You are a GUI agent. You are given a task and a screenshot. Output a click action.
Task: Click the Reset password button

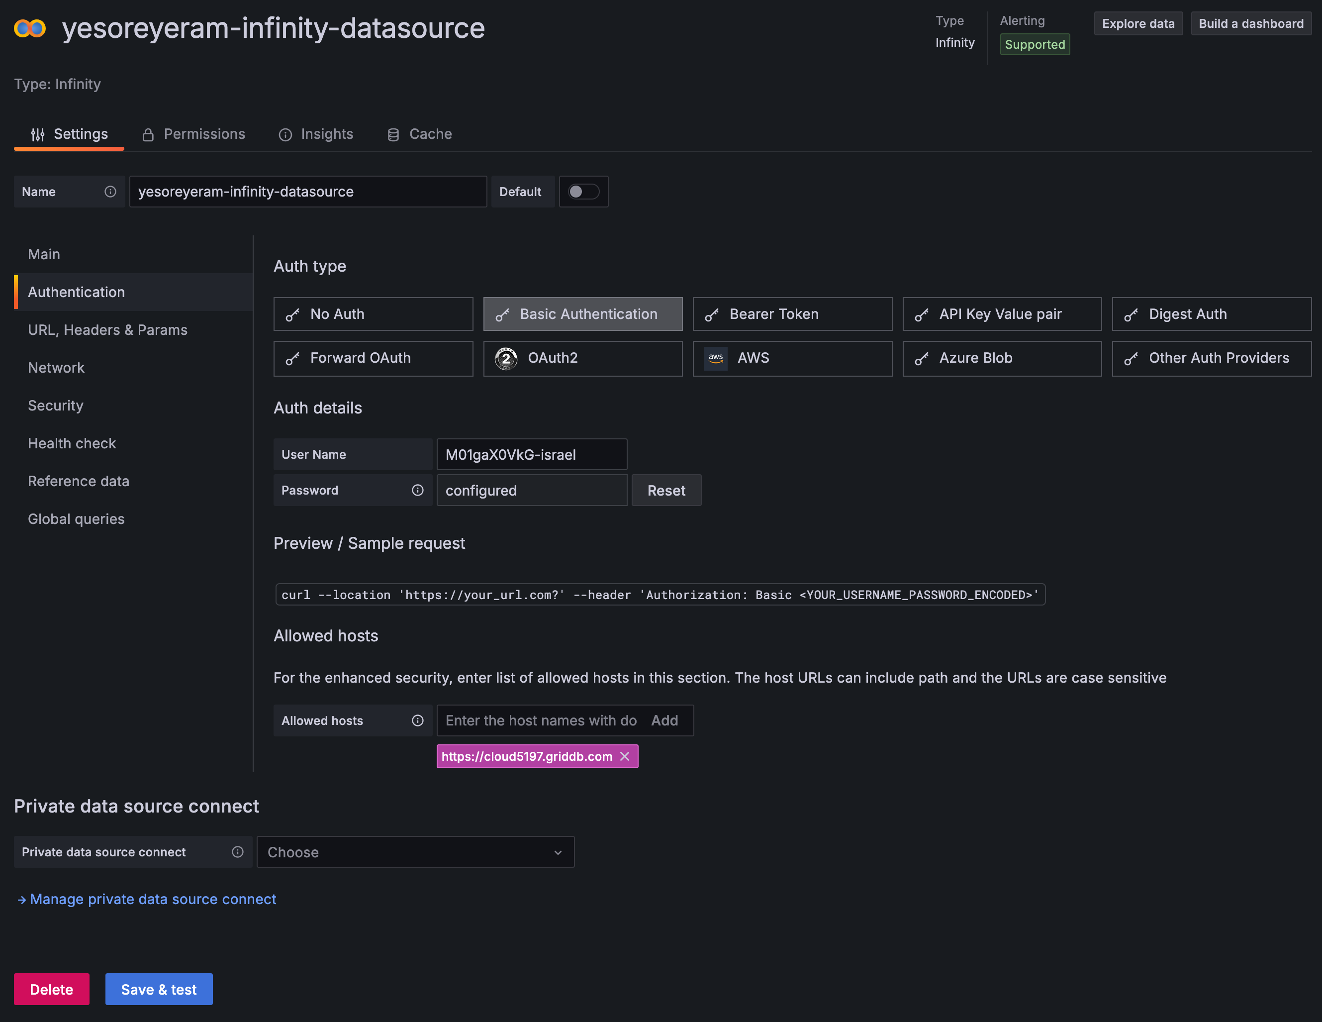(x=666, y=491)
